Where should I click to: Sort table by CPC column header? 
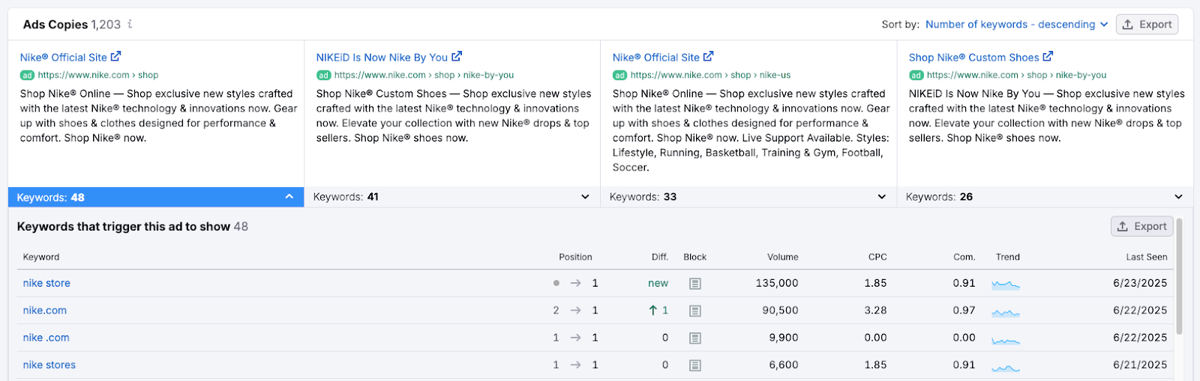[x=877, y=257]
